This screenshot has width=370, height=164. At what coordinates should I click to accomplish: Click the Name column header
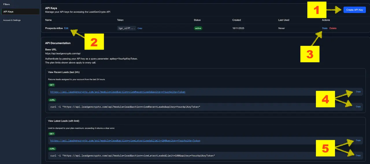[48, 20]
